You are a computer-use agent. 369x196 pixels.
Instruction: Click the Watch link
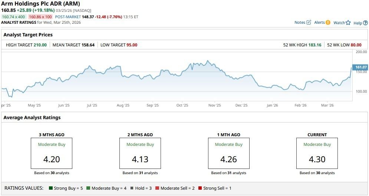coord(339,23)
